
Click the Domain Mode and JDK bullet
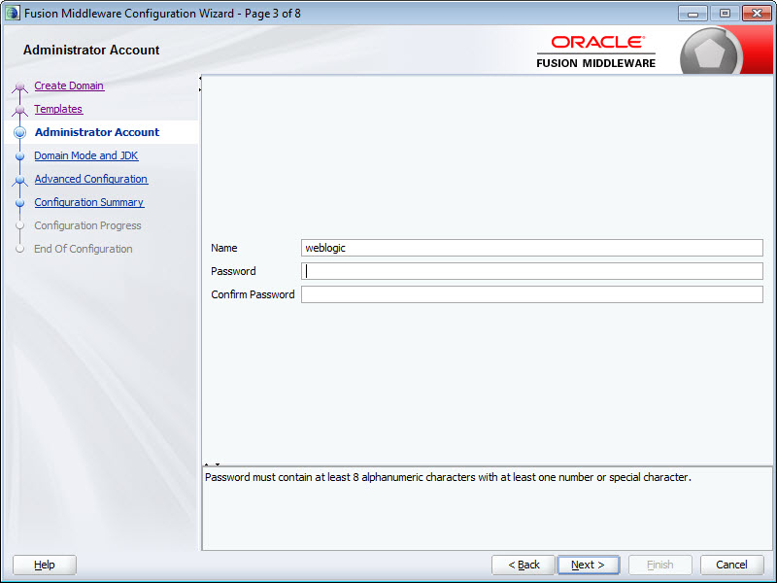(x=19, y=155)
